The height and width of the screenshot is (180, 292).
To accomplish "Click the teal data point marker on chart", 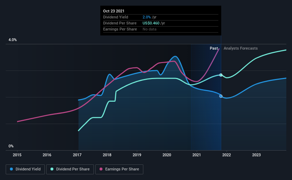I will pos(221,75).
